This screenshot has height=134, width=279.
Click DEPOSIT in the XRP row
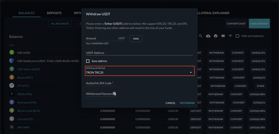(x=196, y=127)
